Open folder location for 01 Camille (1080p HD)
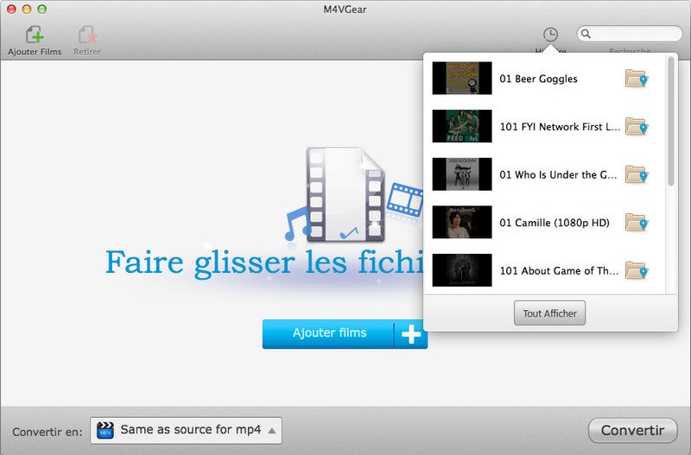The height and width of the screenshot is (455, 691). (x=637, y=223)
